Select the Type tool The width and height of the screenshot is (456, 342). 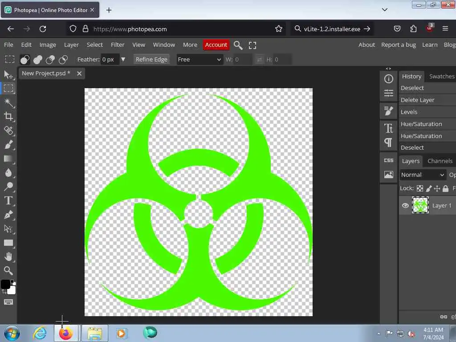pos(8,201)
